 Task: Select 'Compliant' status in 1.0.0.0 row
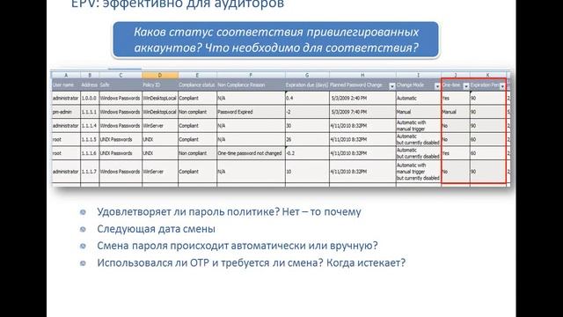[x=197, y=98]
